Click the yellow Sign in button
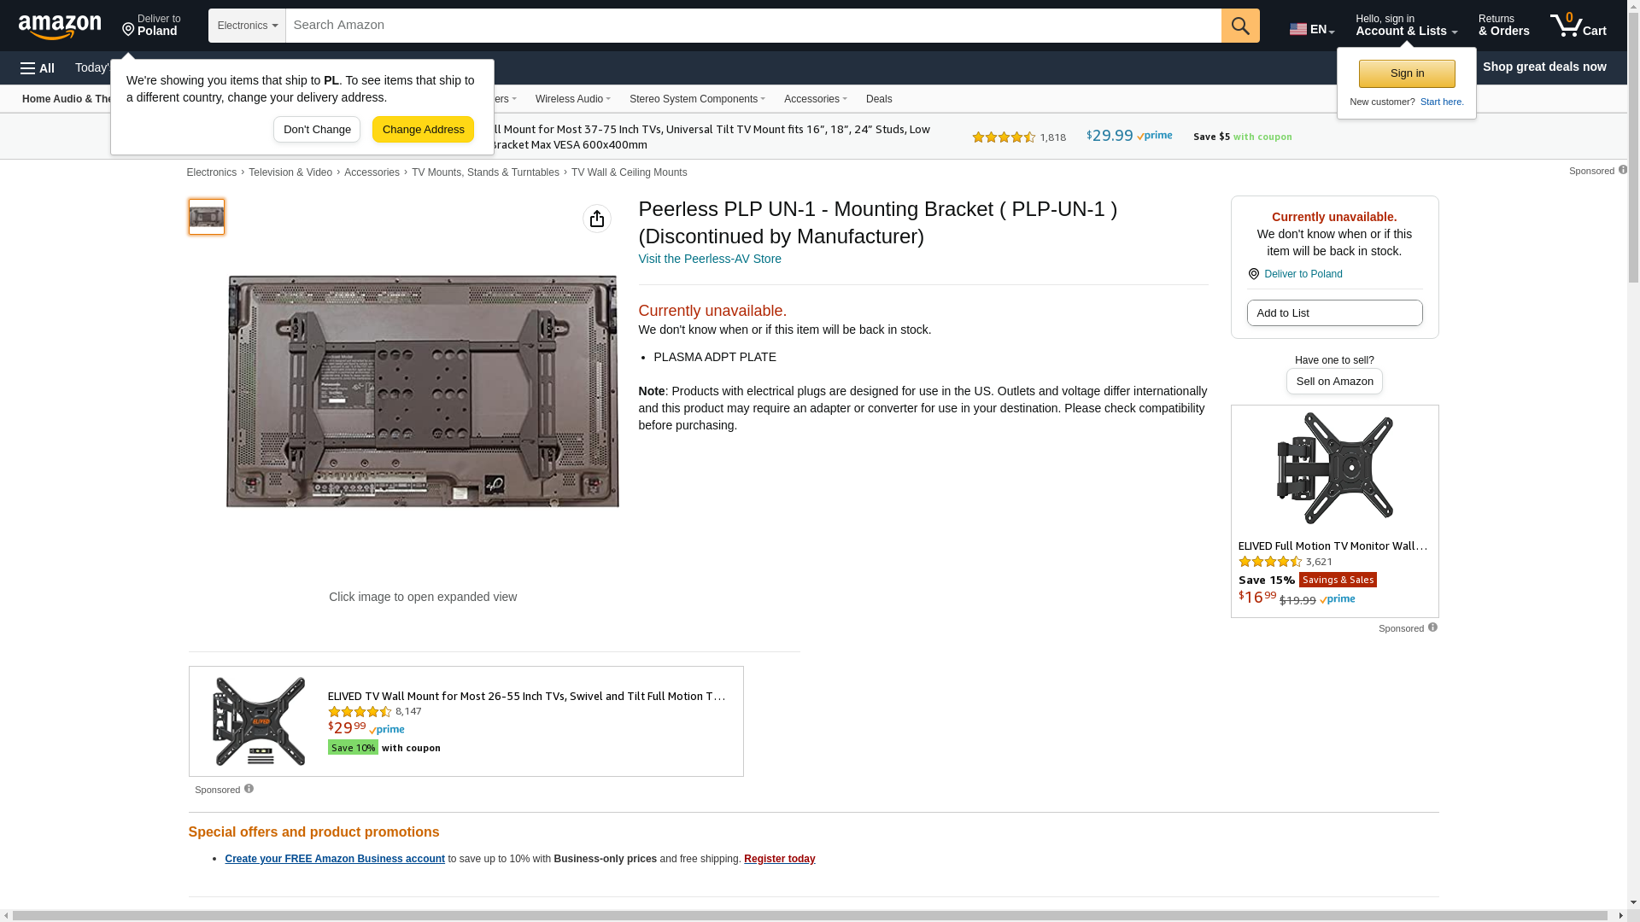 click(1406, 73)
